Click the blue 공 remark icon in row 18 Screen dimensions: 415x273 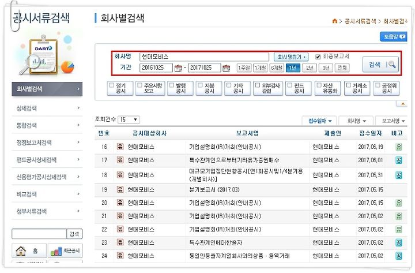[x=399, y=175]
